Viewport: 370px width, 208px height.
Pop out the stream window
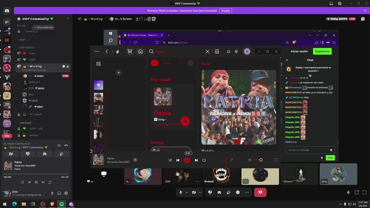point(357,192)
